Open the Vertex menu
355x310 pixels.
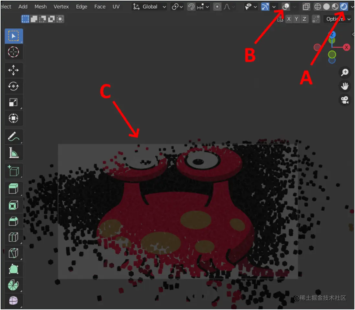pos(61,6)
